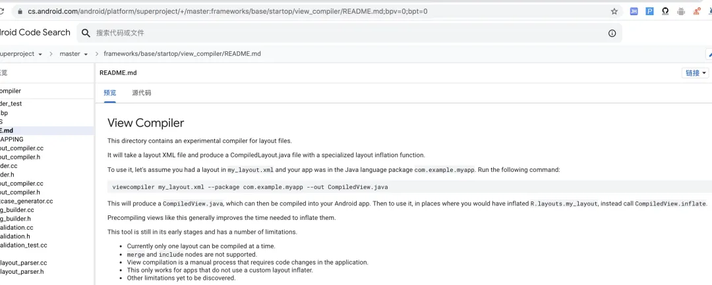Open the layout_parser.h file in tree
Image resolution: width=712 pixels, height=285 pixels.
point(22,272)
